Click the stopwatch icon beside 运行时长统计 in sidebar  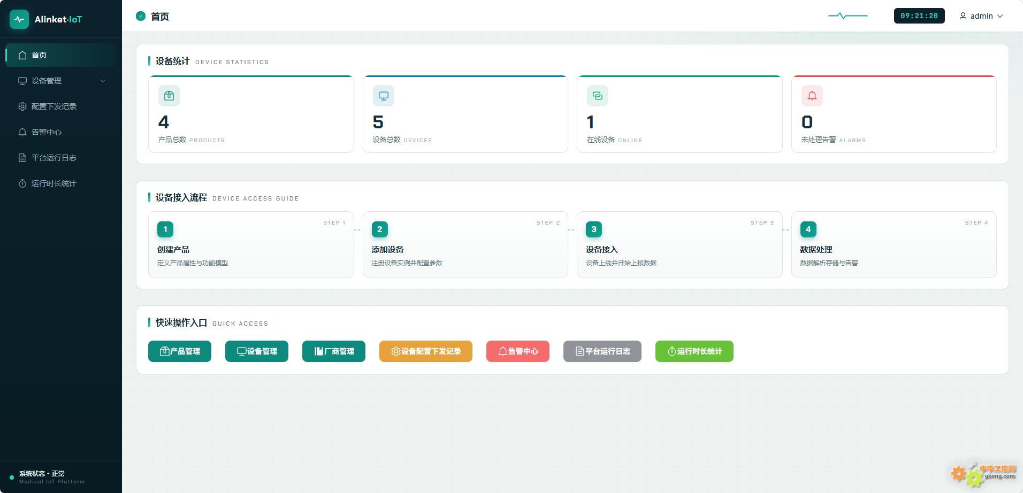pyautogui.click(x=22, y=183)
